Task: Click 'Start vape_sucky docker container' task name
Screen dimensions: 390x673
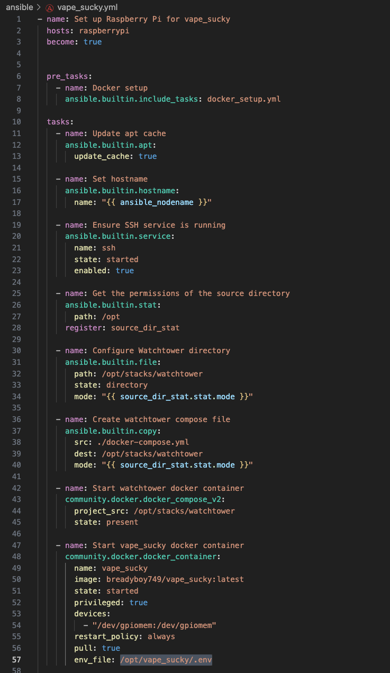Action: (x=168, y=545)
